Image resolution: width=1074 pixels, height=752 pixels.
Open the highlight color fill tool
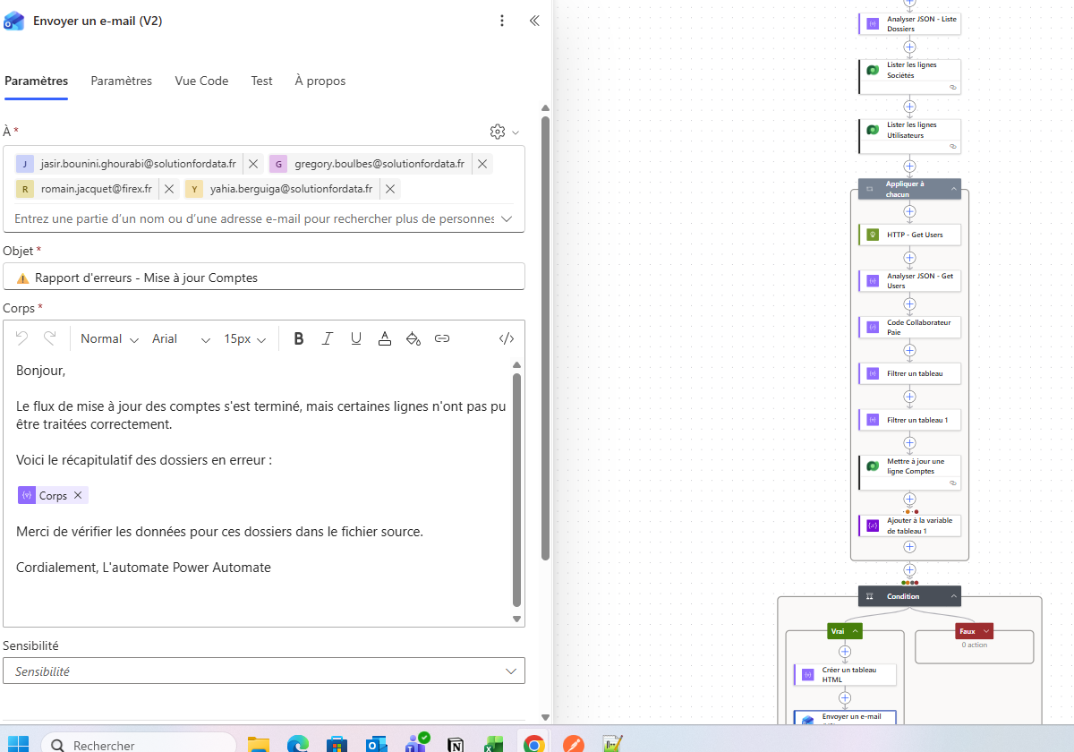(413, 338)
